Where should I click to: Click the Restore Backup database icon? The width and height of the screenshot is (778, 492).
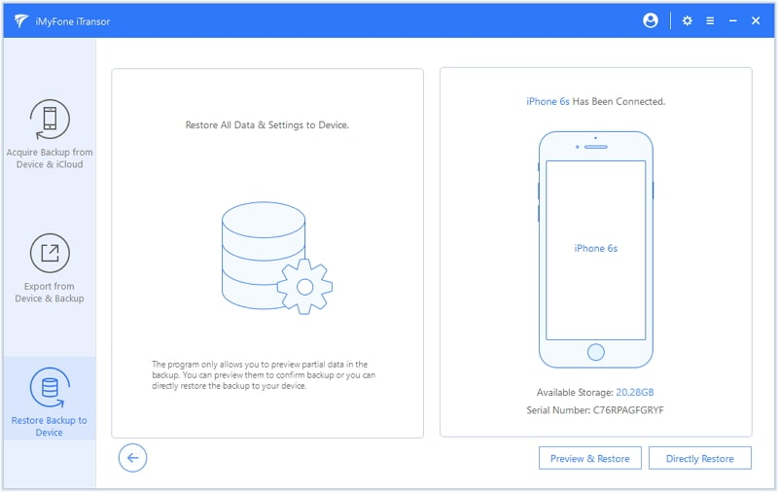(x=50, y=387)
